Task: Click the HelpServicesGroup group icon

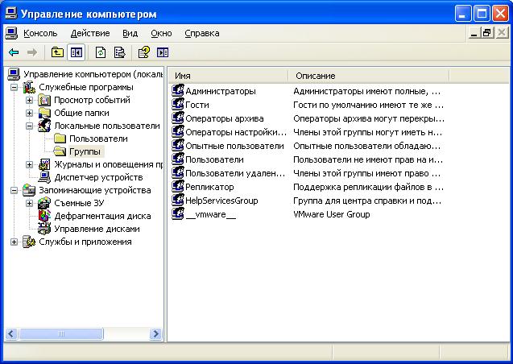Action: click(178, 201)
